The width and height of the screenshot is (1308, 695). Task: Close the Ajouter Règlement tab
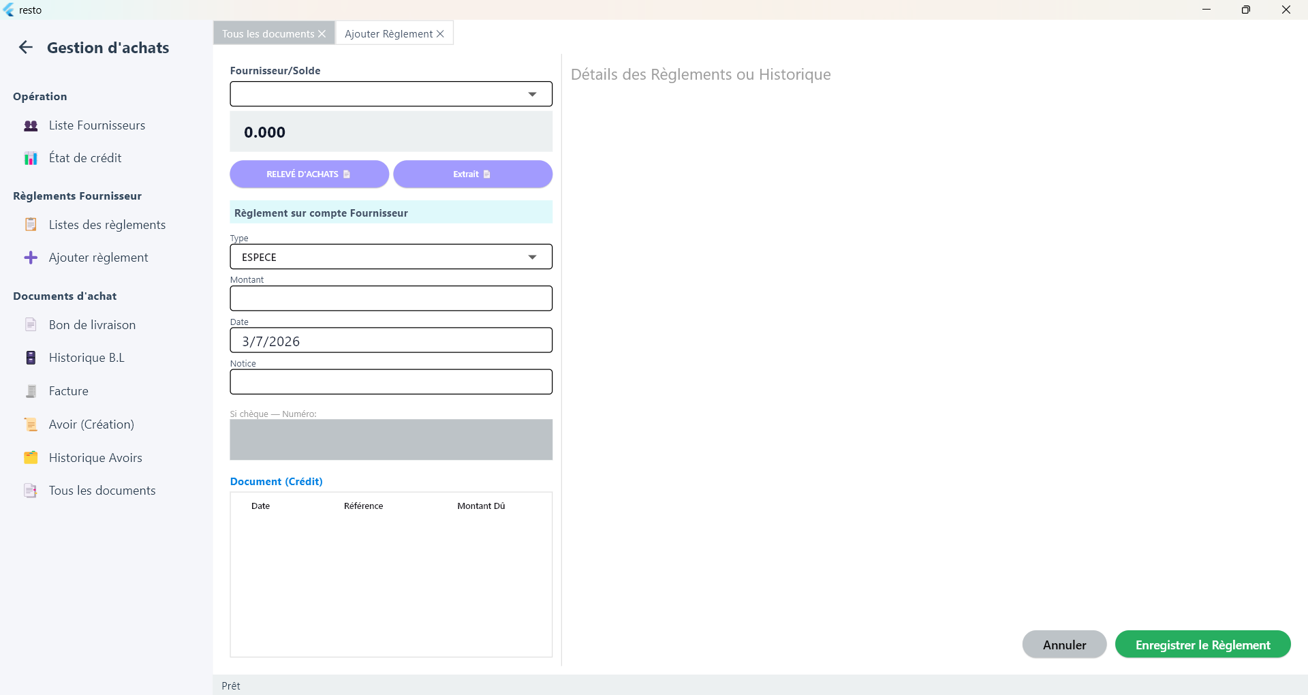(440, 34)
